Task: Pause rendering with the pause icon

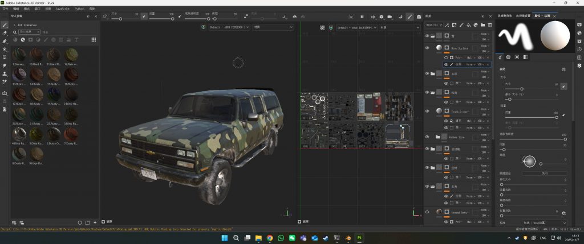Action: (x=362, y=16)
